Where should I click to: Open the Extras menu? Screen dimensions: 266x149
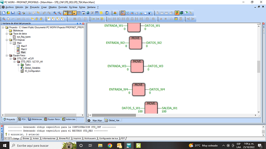click(x=82, y=7)
